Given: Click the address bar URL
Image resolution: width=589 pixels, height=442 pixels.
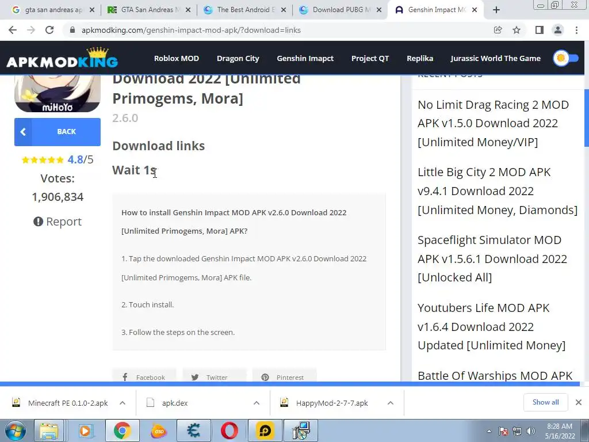Looking at the screenshot, I should [191, 30].
